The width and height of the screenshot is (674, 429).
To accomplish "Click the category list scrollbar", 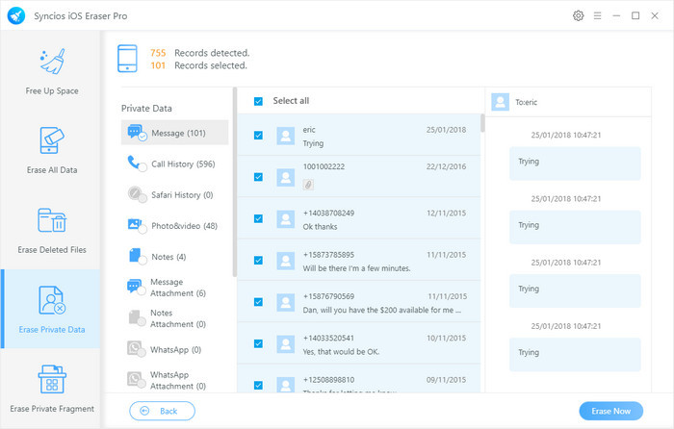I will [x=235, y=182].
